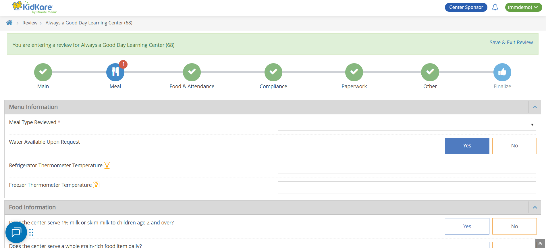Click Save & Exit Review link
Viewport: 546px width, 248px height.
[x=511, y=42]
